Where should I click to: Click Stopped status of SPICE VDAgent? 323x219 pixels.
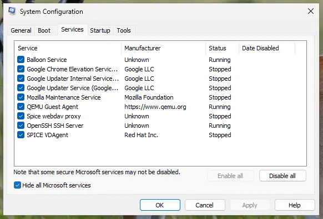click(220, 135)
